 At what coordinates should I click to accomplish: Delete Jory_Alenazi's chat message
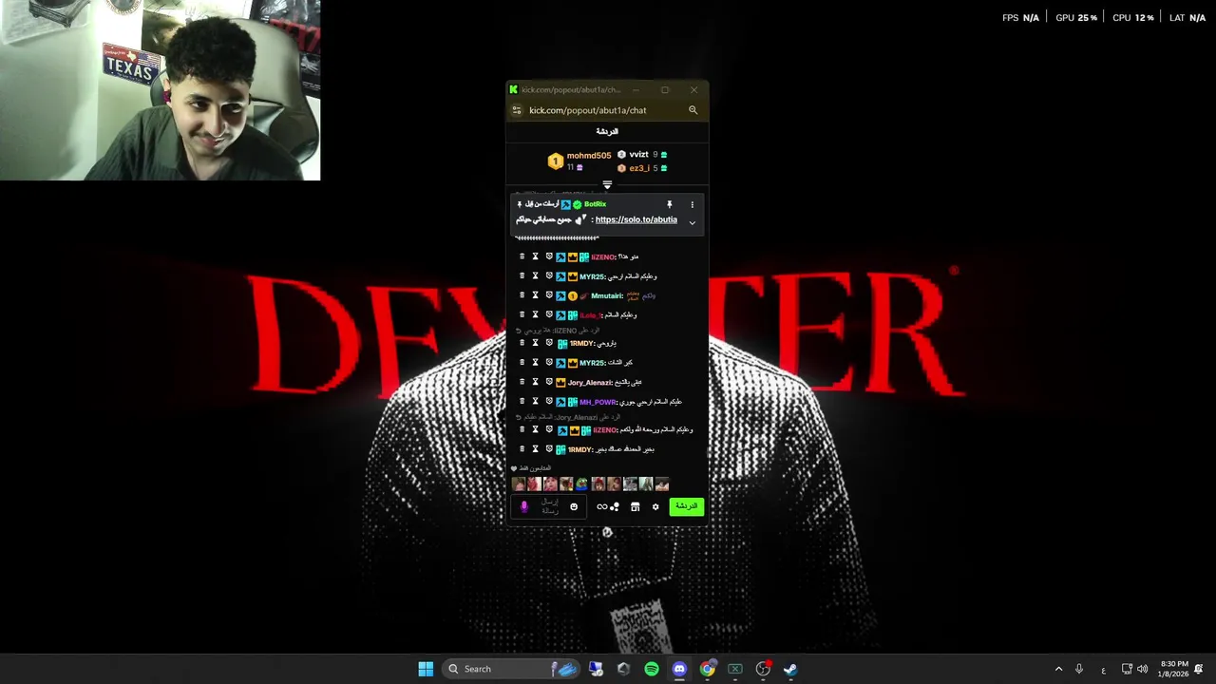(522, 382)
